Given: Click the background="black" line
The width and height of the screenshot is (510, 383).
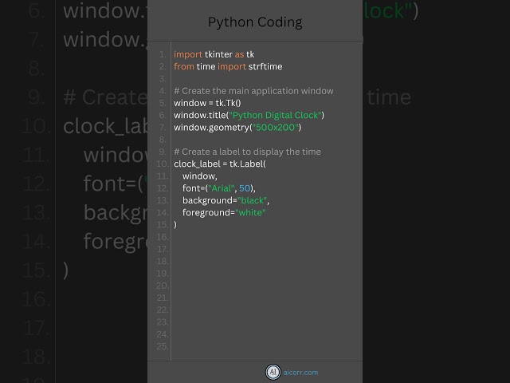Looking at the screenshot, I should (226, 200).
